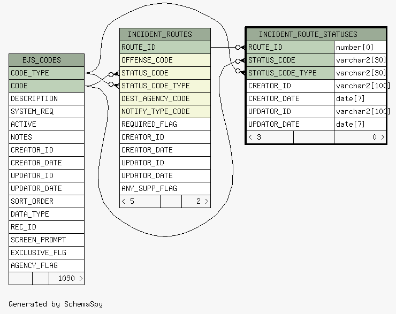Image resolution: width=396 pixels, height=314 pixels.
Task: Click the number[0] type cell for ROUTE_ID
Action: (360, 47)
